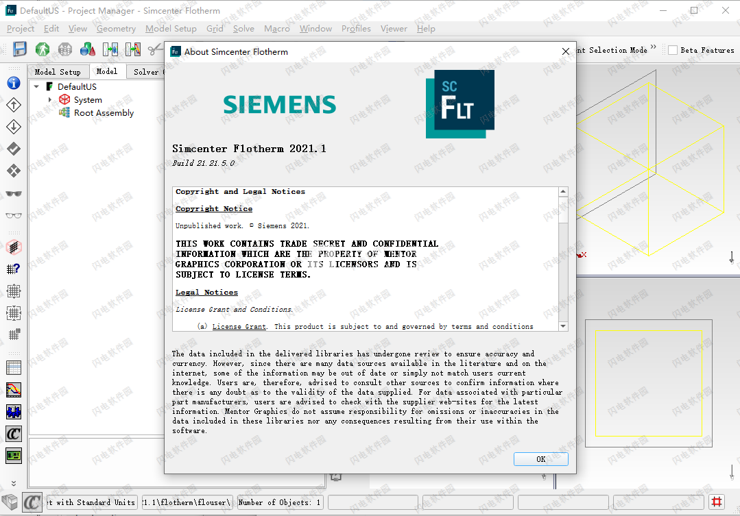The image size is (740, 516).
Task: Click the line graph transfer toolbar icon
Action: 133,49
